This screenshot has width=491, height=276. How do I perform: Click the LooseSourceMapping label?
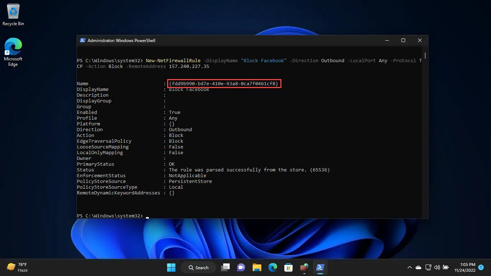point(103,147)
